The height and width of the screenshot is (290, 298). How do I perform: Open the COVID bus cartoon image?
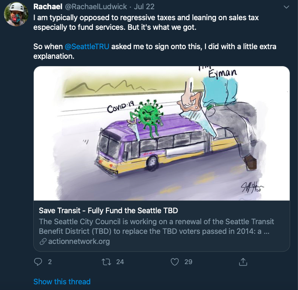tap(162, 133)
